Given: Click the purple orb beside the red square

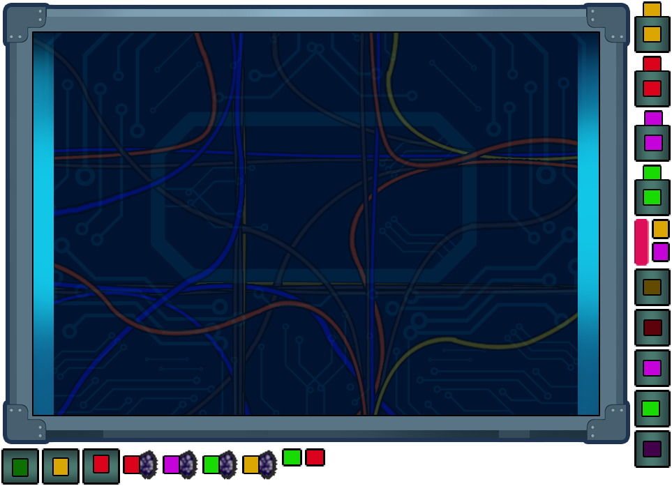Looking at the screenshot, I should point(149,464).
